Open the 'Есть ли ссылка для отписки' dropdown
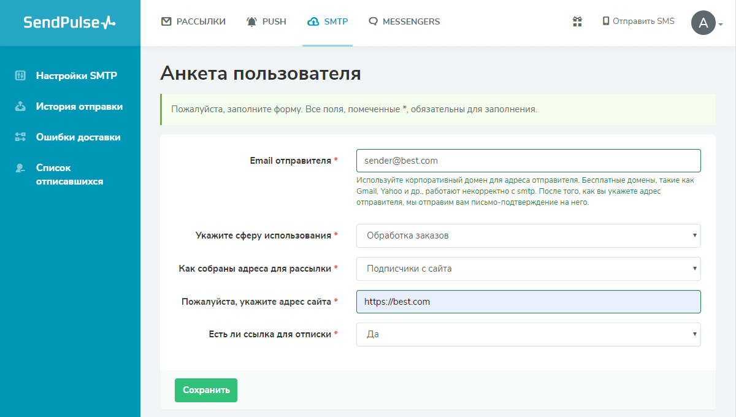The image size is (736, 417). point(528,334)
